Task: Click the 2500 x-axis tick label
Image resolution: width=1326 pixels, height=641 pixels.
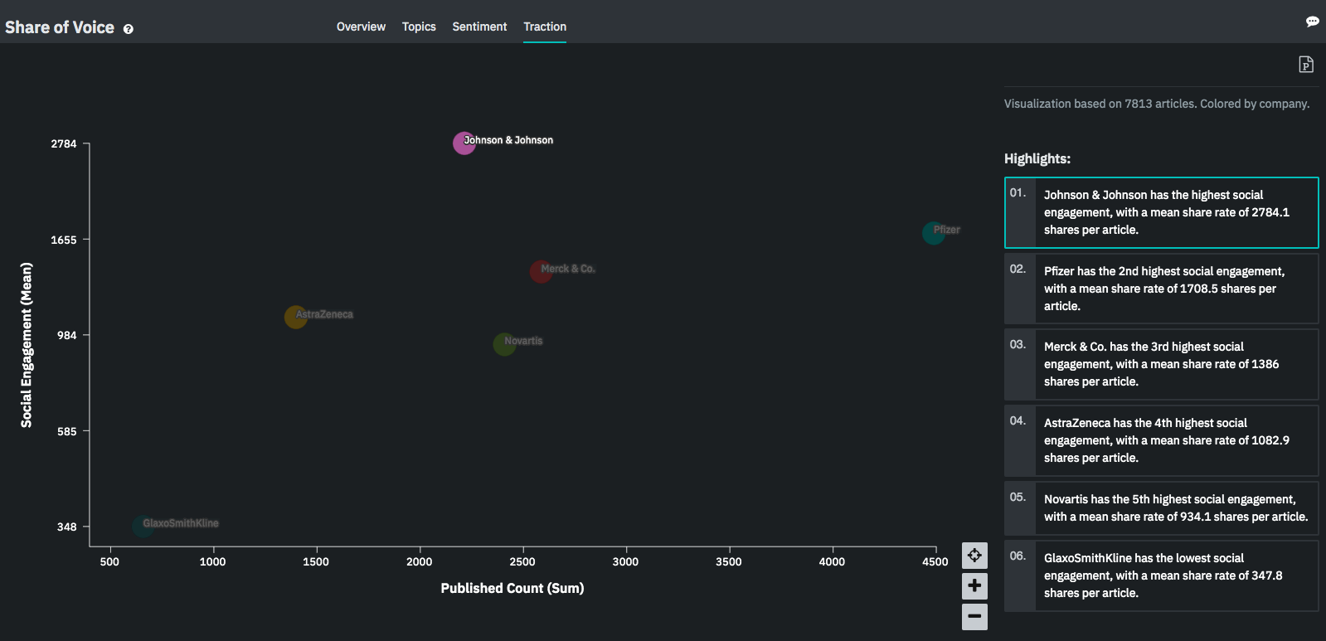Action: [522, 561]
